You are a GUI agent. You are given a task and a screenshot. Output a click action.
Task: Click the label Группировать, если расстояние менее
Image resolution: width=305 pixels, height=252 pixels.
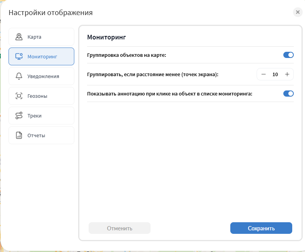coord(153,75)
